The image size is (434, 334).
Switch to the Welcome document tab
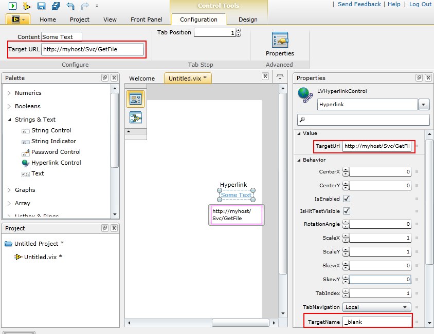[142, 78]
